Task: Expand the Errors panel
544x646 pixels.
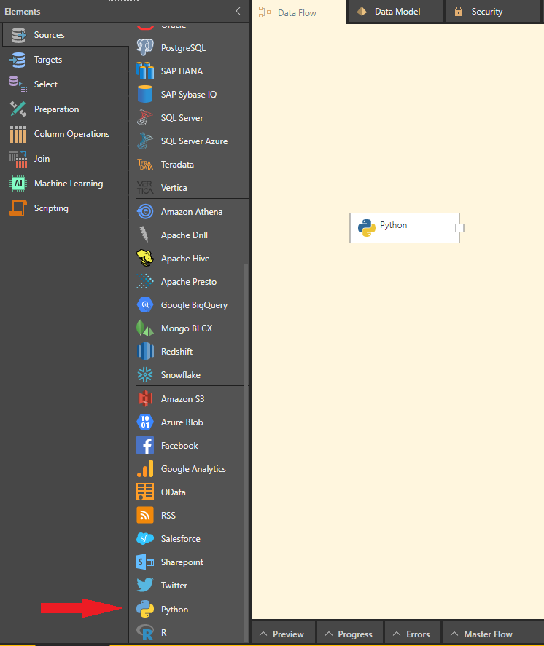Action: [413, 634]
